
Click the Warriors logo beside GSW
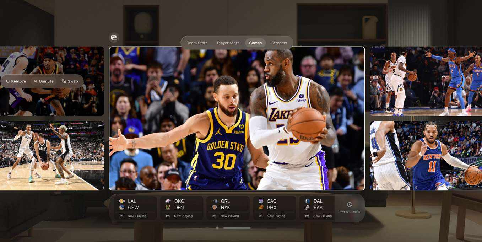121,208
